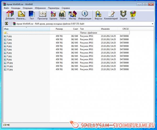157x130 pixels.
Task: Select the parent folder ".." entry
Action: [x=7, y=33]
